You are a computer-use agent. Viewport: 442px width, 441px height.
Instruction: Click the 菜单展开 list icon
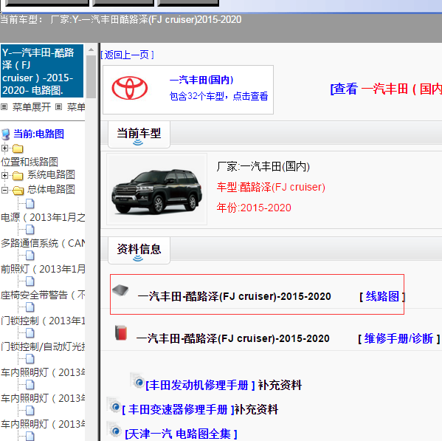click(x=4, y=107)
